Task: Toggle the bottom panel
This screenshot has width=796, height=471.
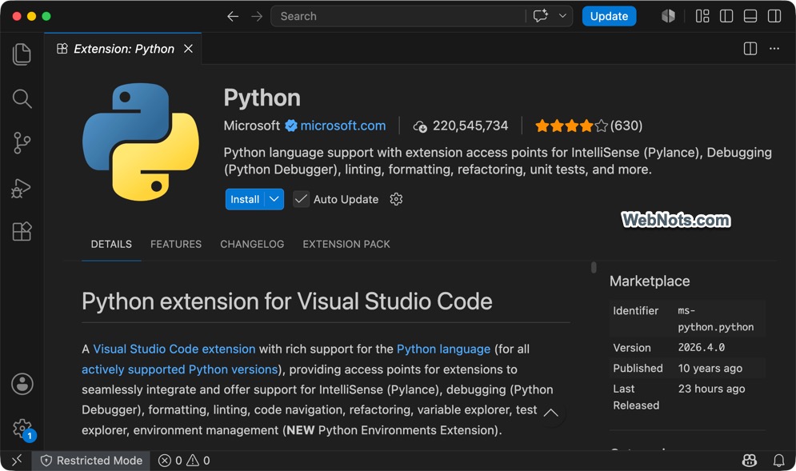Action: (x=750, y=16)
